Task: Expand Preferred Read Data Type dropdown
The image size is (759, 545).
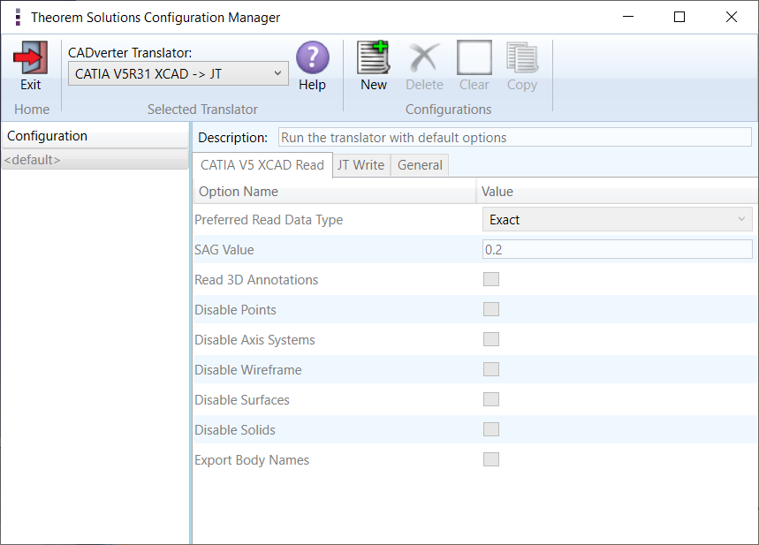Action: (x=617, y=219)
